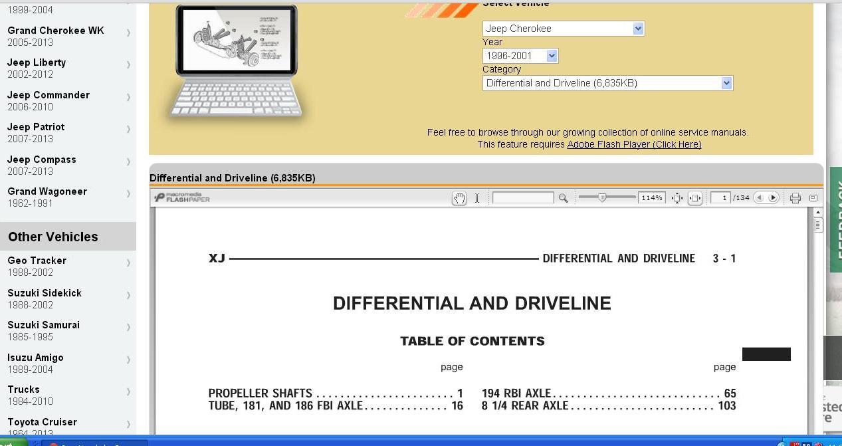The height and width of the screenshot is (446, 842).
Task: Expand chevron next to Jeep Compass
Action: 128,162
